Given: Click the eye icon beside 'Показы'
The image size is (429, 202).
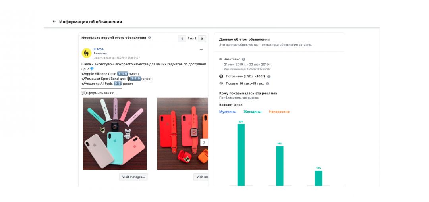Looking at the screenshot, I should click(221, 83).
